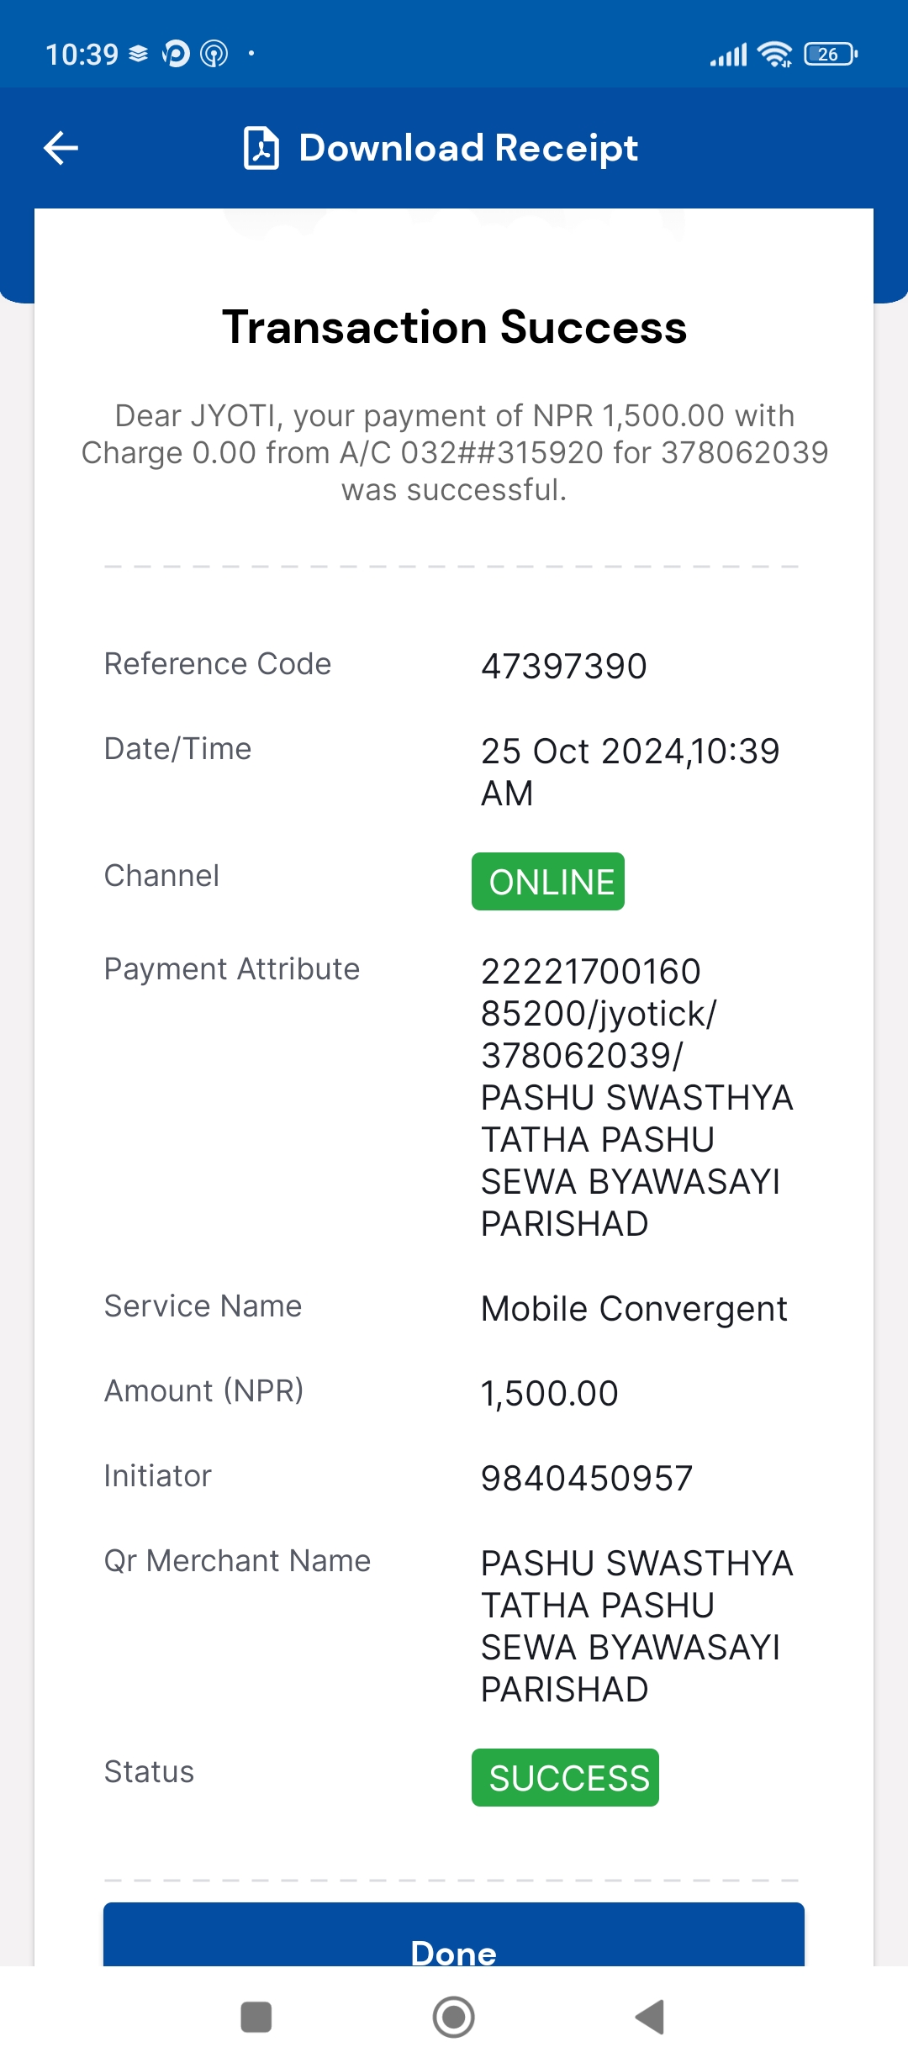Click the ONLINE channel badge
This screenshot has width=908, height=2068.
(x=548, y=882)
